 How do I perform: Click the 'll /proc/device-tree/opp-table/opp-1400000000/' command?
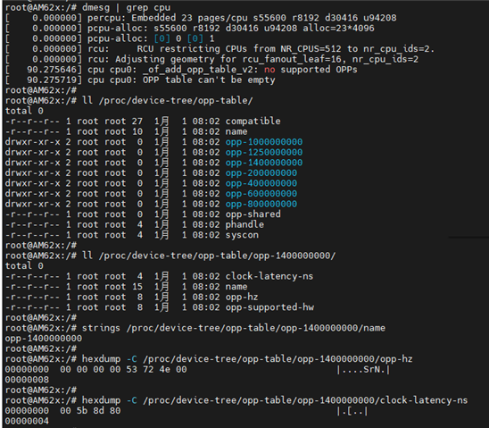(209, 256)
